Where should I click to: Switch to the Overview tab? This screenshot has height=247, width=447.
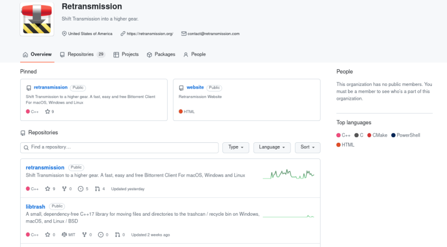37,54
